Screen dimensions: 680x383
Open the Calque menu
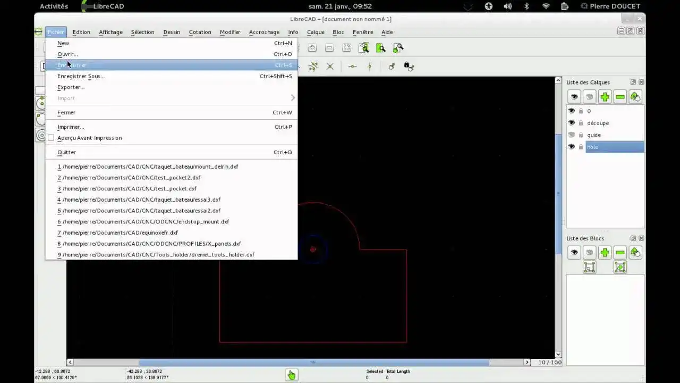(316, 32)
